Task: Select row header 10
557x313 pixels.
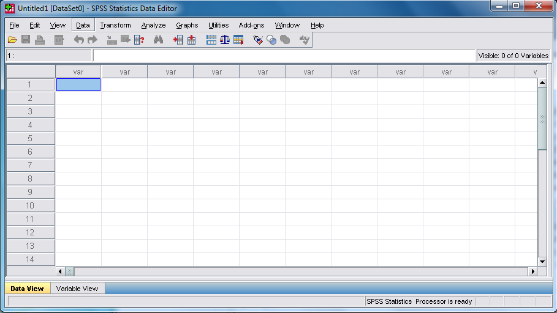Action: [x=31, y=205]
